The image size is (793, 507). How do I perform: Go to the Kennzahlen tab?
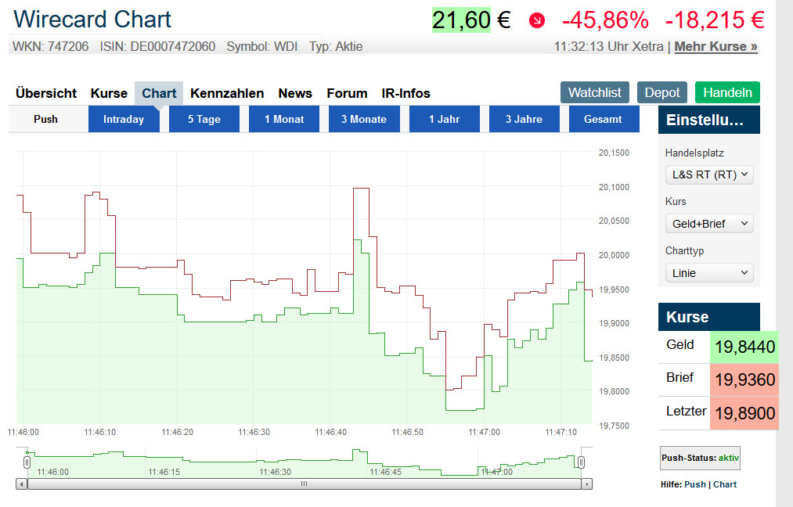click(227, 94)
